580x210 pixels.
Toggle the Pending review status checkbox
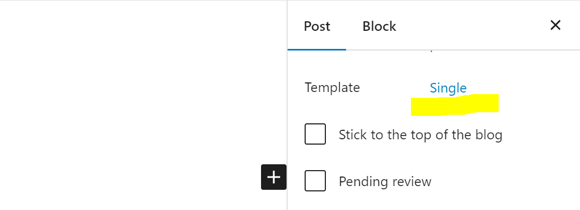tap(315, 181)
